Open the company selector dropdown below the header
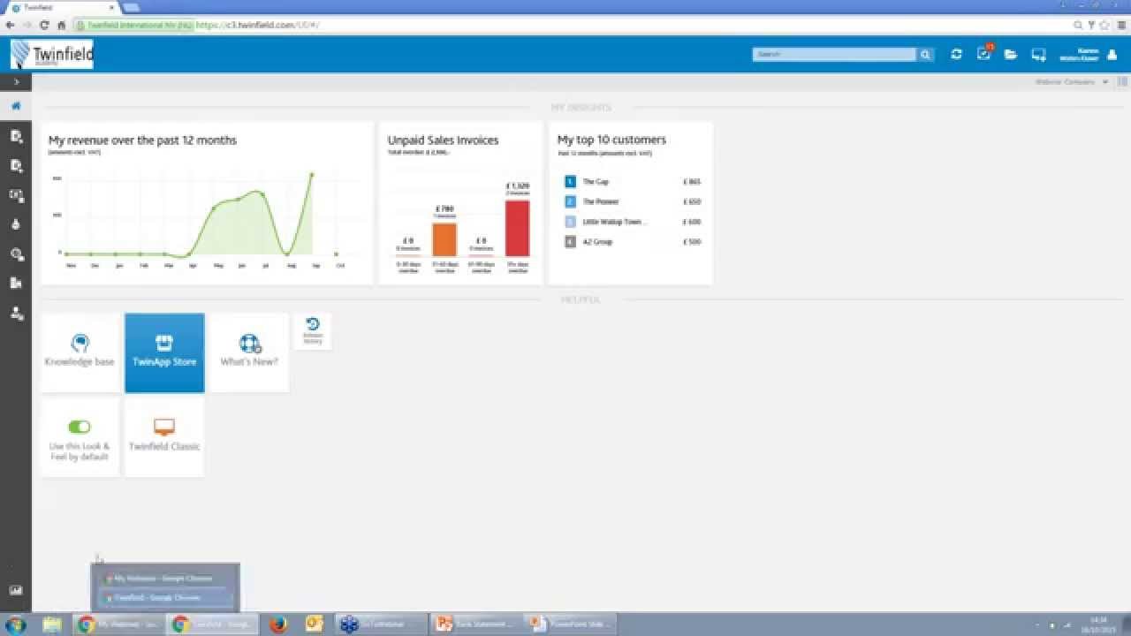The width and height of the screenshot is (1131, 636). [1072, 82]
